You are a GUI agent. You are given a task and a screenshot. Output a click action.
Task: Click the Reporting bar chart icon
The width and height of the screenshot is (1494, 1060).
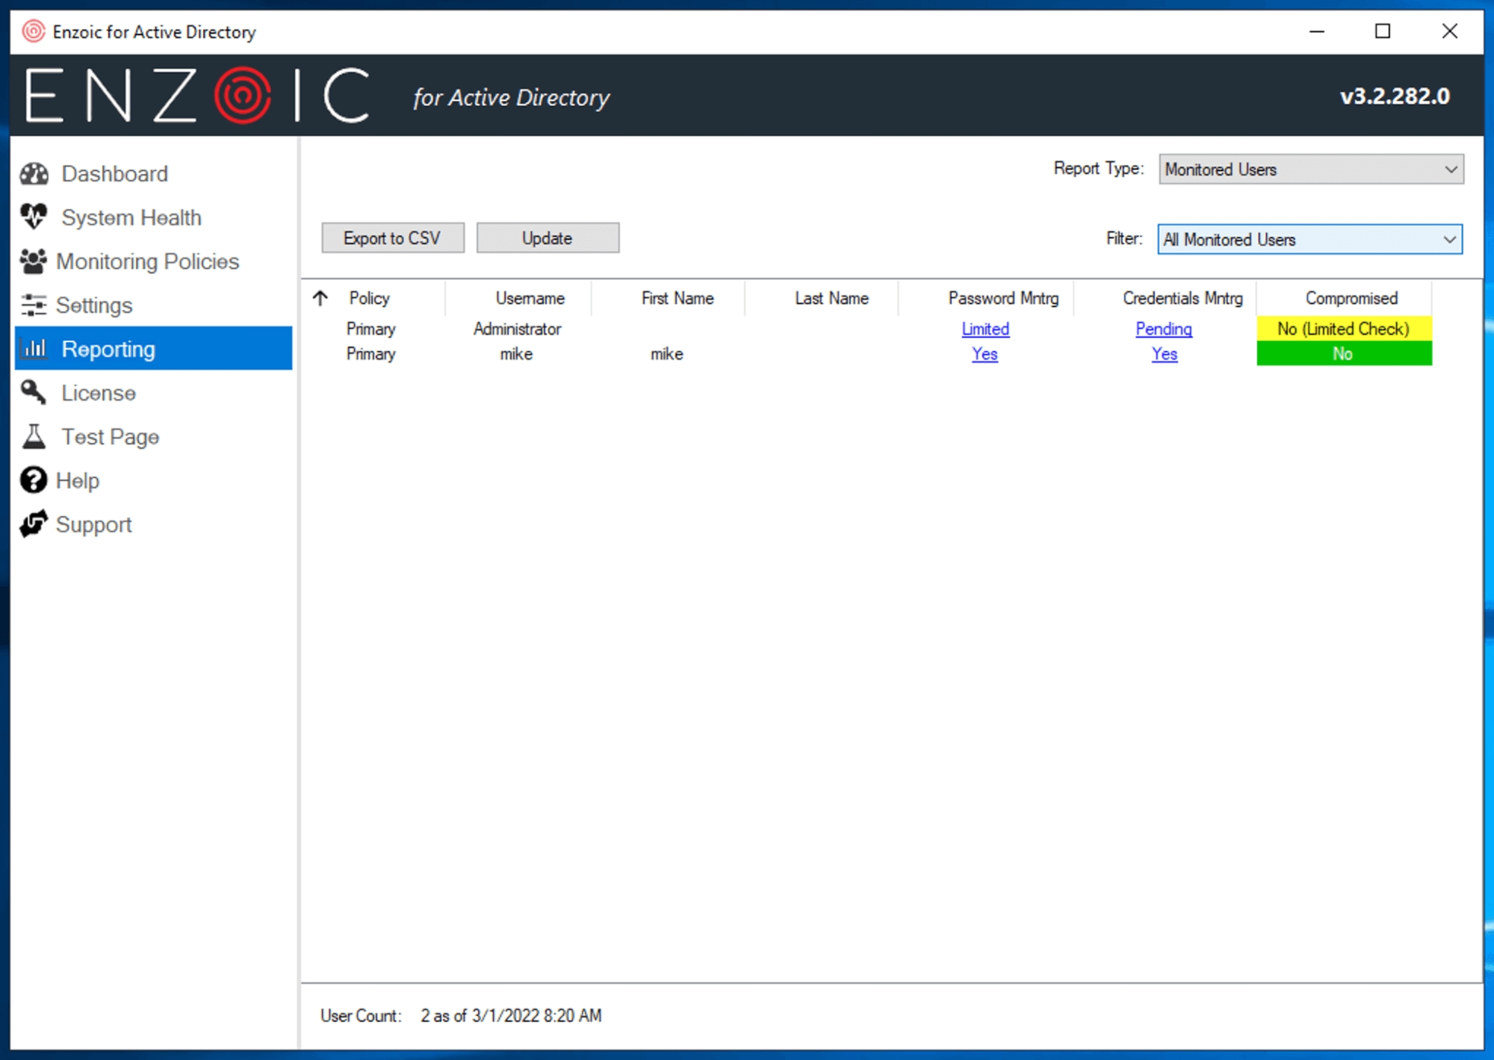pos(34,349)
